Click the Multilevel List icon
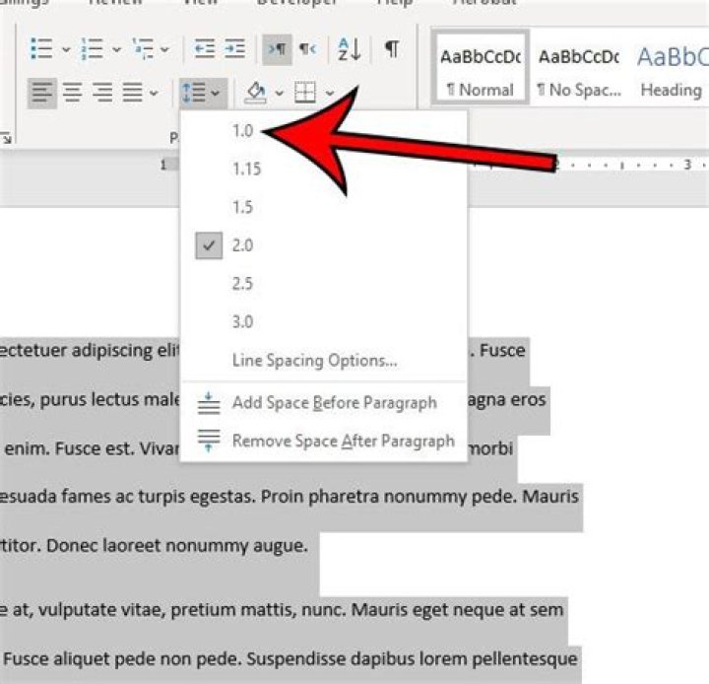Image resolution: width=709 pixels, height=684 pixels. 141,48
